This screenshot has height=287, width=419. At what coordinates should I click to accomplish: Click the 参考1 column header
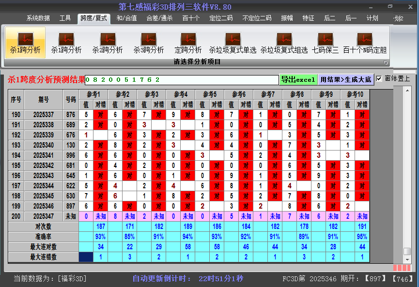point(93,94)
